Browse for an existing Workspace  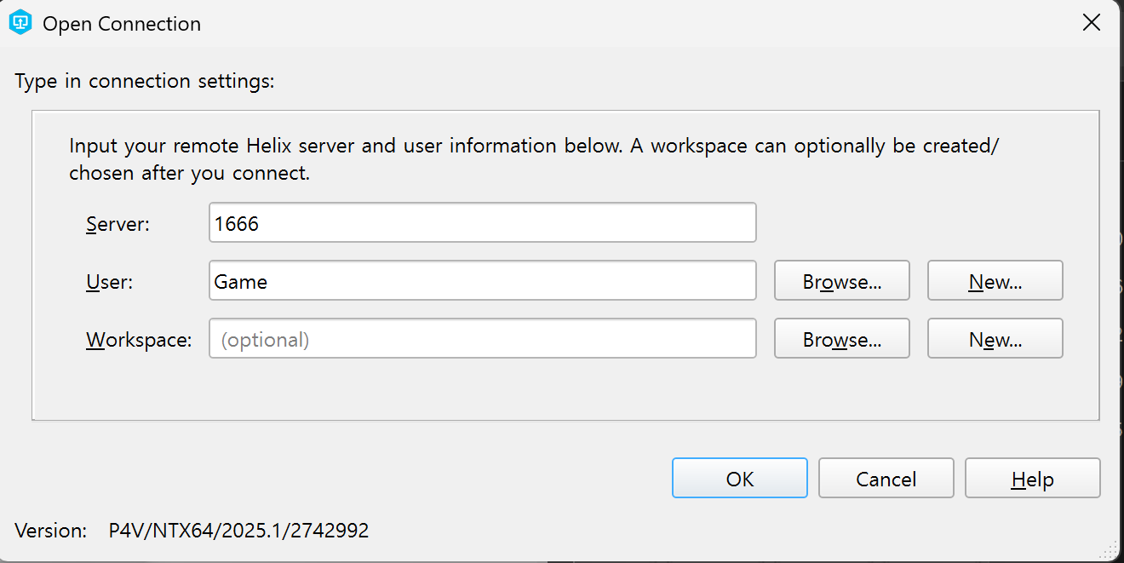click(x=842, y=339)
